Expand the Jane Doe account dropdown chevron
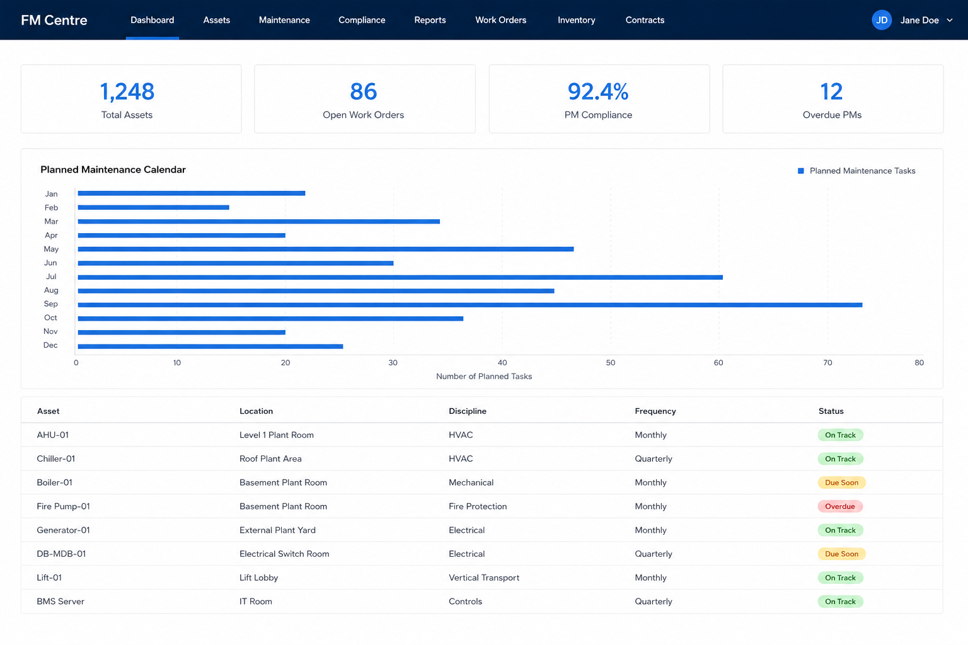968x645 pixels. point(950,20)
